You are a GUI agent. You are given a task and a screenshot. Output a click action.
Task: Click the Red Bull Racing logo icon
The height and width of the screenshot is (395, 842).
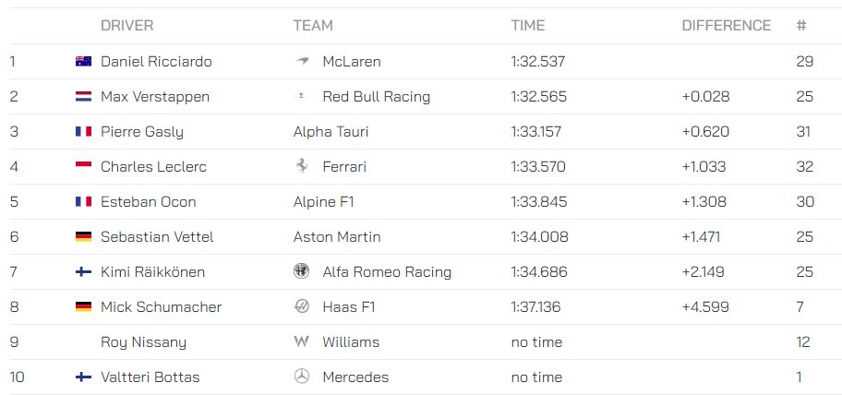click(302, 96)
